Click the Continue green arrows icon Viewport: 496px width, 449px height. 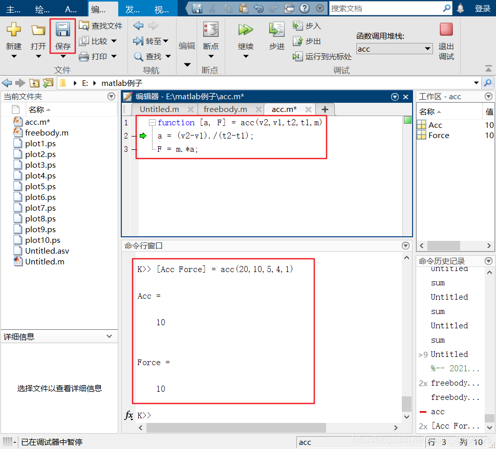click(x=246, y=30)
